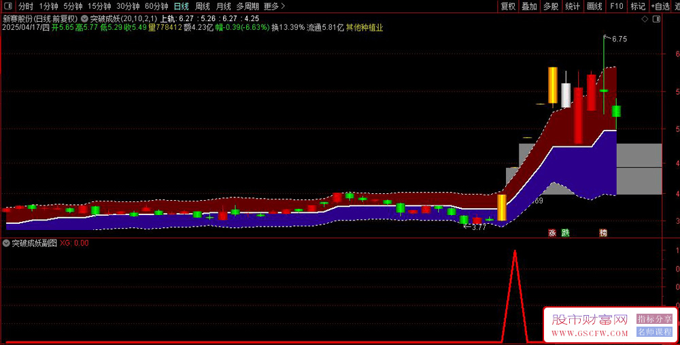
Task: Expand the 突破成妖副图 sub-indicator dropdown arrow
Action: 6,244
